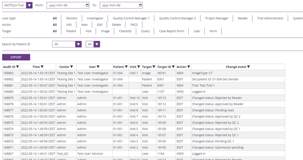Click 'ImageType: CT' change event
303x160 pixels.
point(238,73)
